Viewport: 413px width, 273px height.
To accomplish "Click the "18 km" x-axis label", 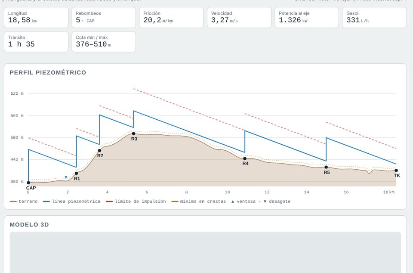I will coord(389,192).
